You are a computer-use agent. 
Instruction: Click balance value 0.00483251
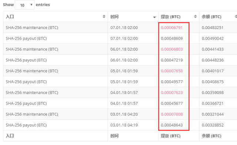click(x=213, y=28)
